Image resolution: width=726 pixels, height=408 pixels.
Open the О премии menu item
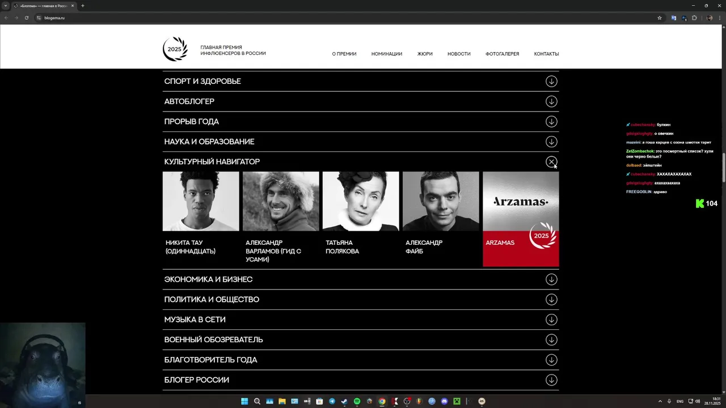click(344, 54)
